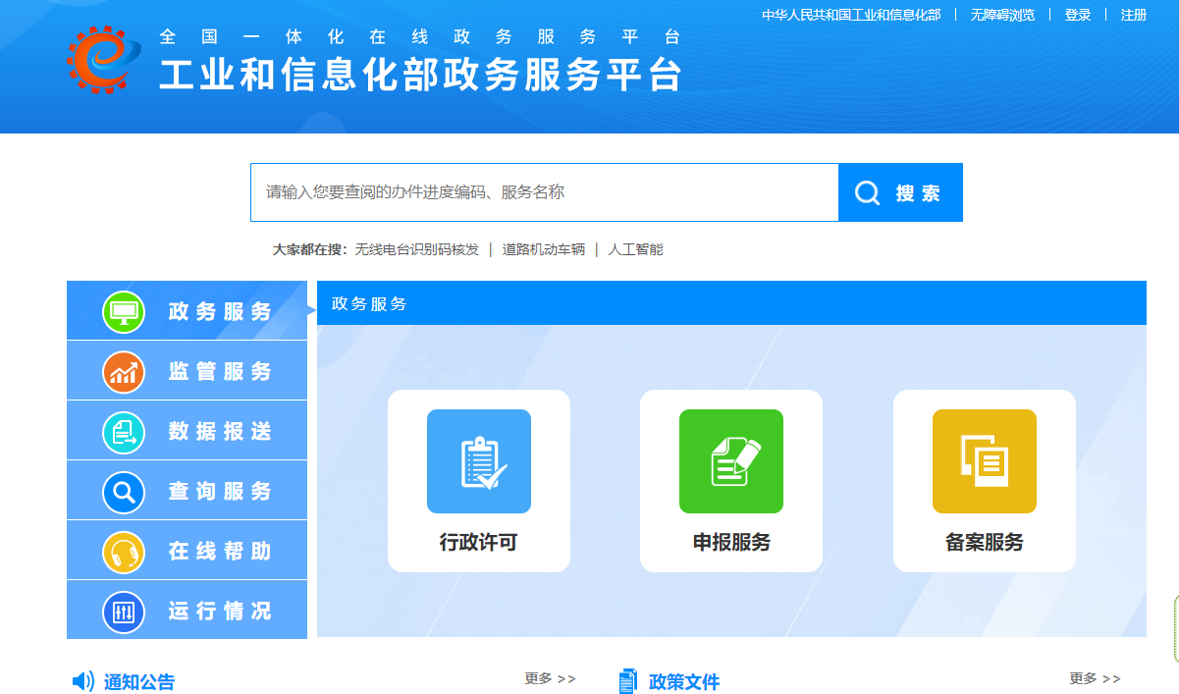Screen dimensions: 1179x694
Task: Open the 登录 login link
Action: coord(1077,15)
